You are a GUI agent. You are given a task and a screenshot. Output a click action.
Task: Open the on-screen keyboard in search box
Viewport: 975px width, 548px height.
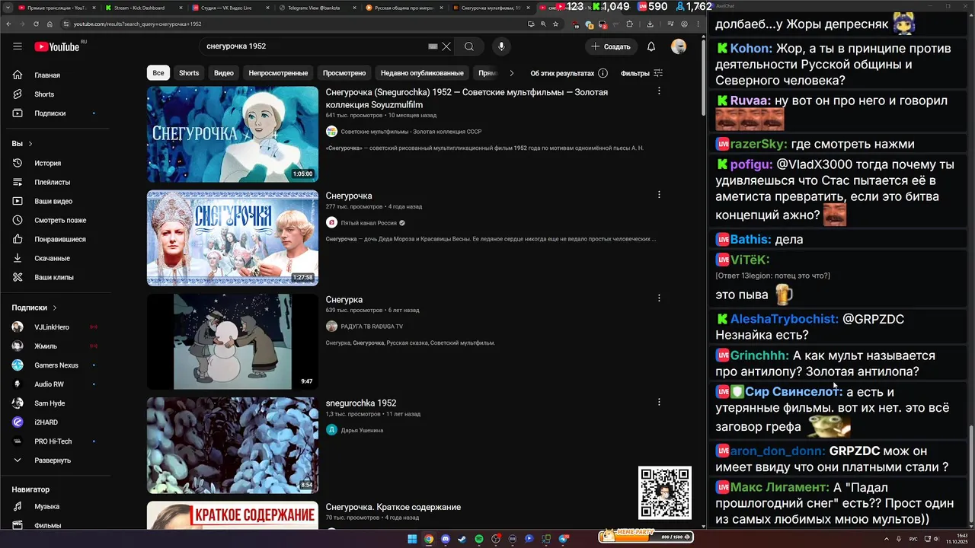pos(433,46)
